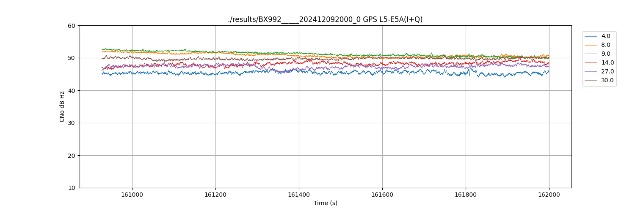
Task: Click the 10 tick label on y-axis
Action: coord(72,188)
